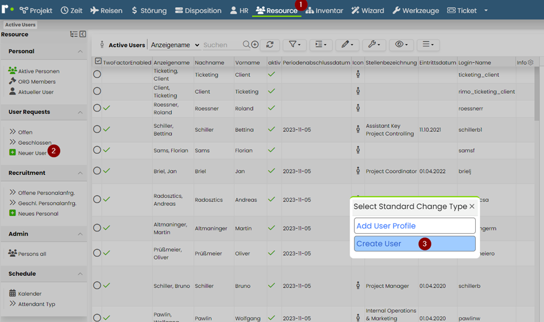This screenshot has width=544, height=322.
Task: Open the filter funnel dropdown
Action: click(x=295, y=44)
